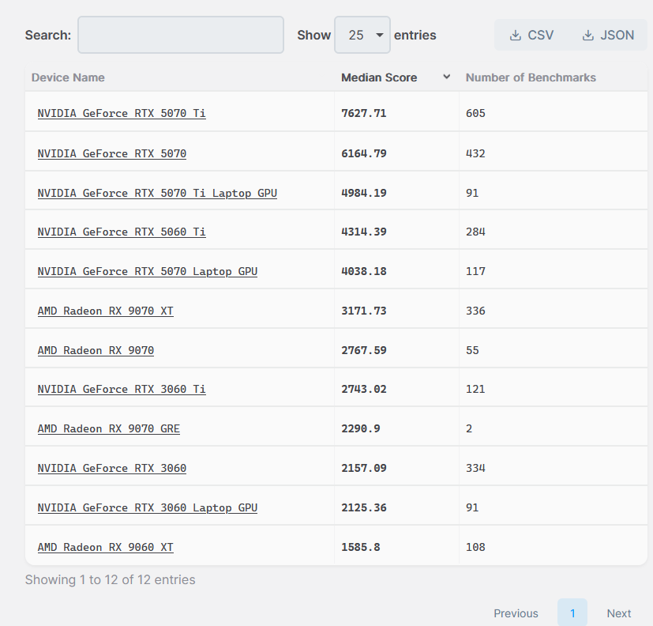Open the NVIDIA GeForce RTX 5060 Ti link
The image size is (653, 626).
coord(122,232)
